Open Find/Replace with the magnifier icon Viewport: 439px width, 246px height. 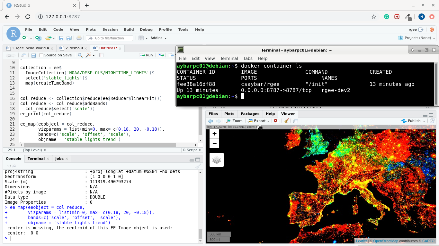coord(79,55)
